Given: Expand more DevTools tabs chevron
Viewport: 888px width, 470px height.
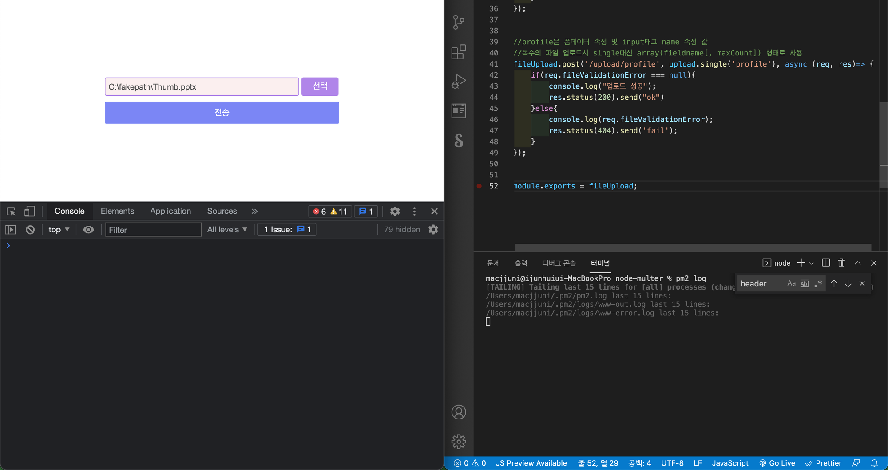Looking at the screenshot, I should click(254, 211).
